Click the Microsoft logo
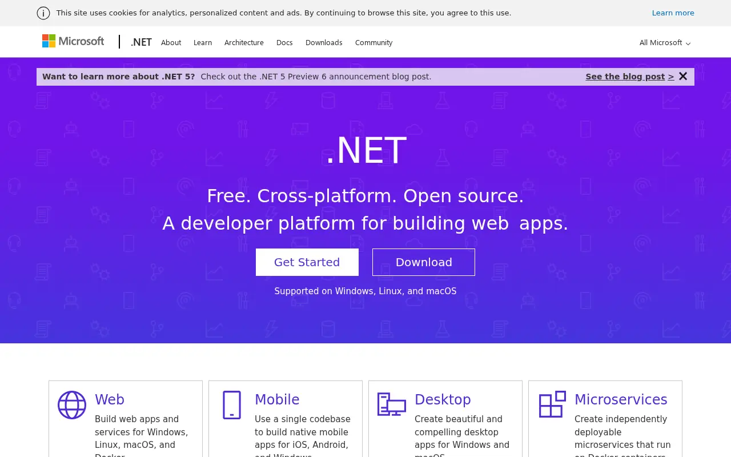 73,41
